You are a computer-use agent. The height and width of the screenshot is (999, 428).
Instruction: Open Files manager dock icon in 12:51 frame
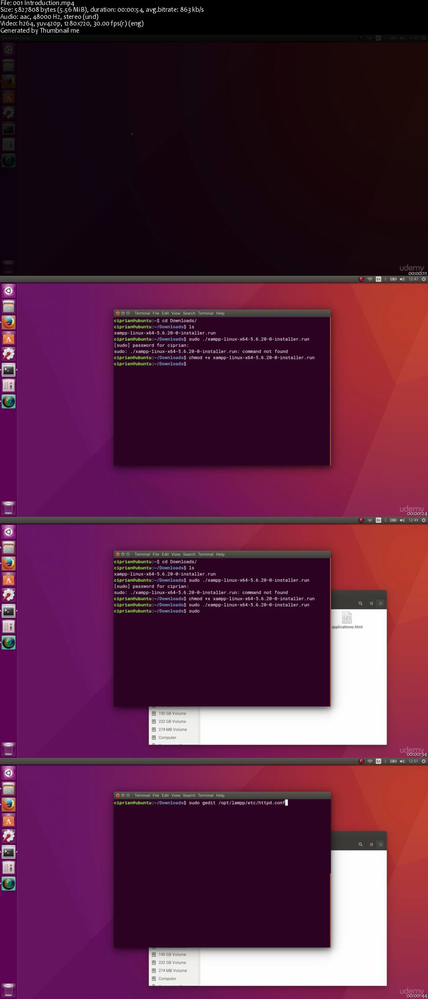coord(8,789)
